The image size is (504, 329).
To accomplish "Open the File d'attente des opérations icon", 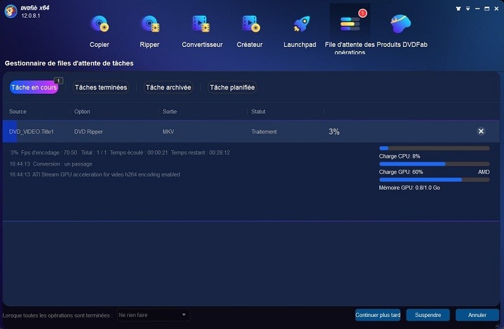I will click(350, 25).
